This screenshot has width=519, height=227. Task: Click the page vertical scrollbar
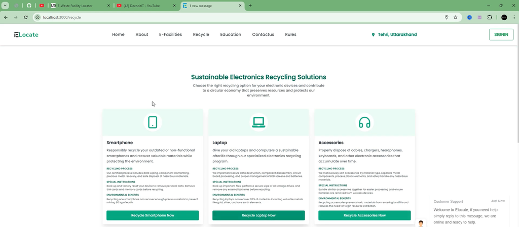click(x=517, y=82)
